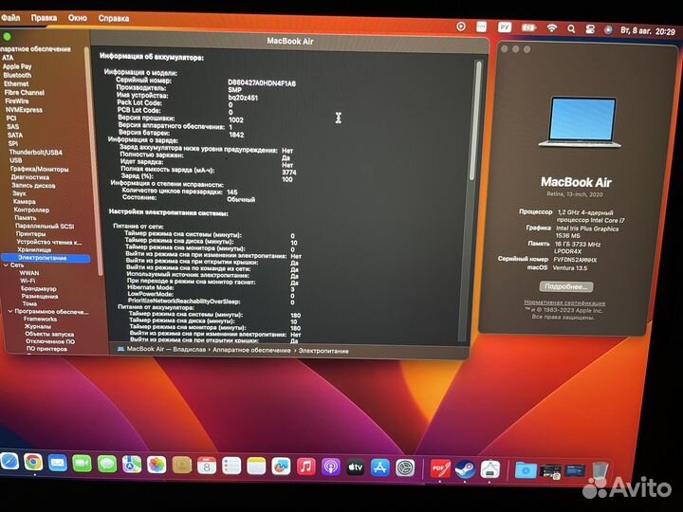Select NVMExpress in sidebar
The width and height of the screenshot is (683, 512).
(x=24, y=110)
